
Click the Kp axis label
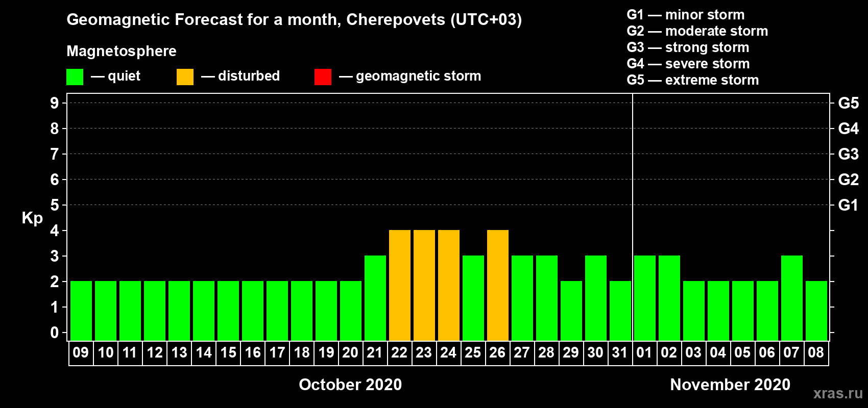click(x=32, y=218)
